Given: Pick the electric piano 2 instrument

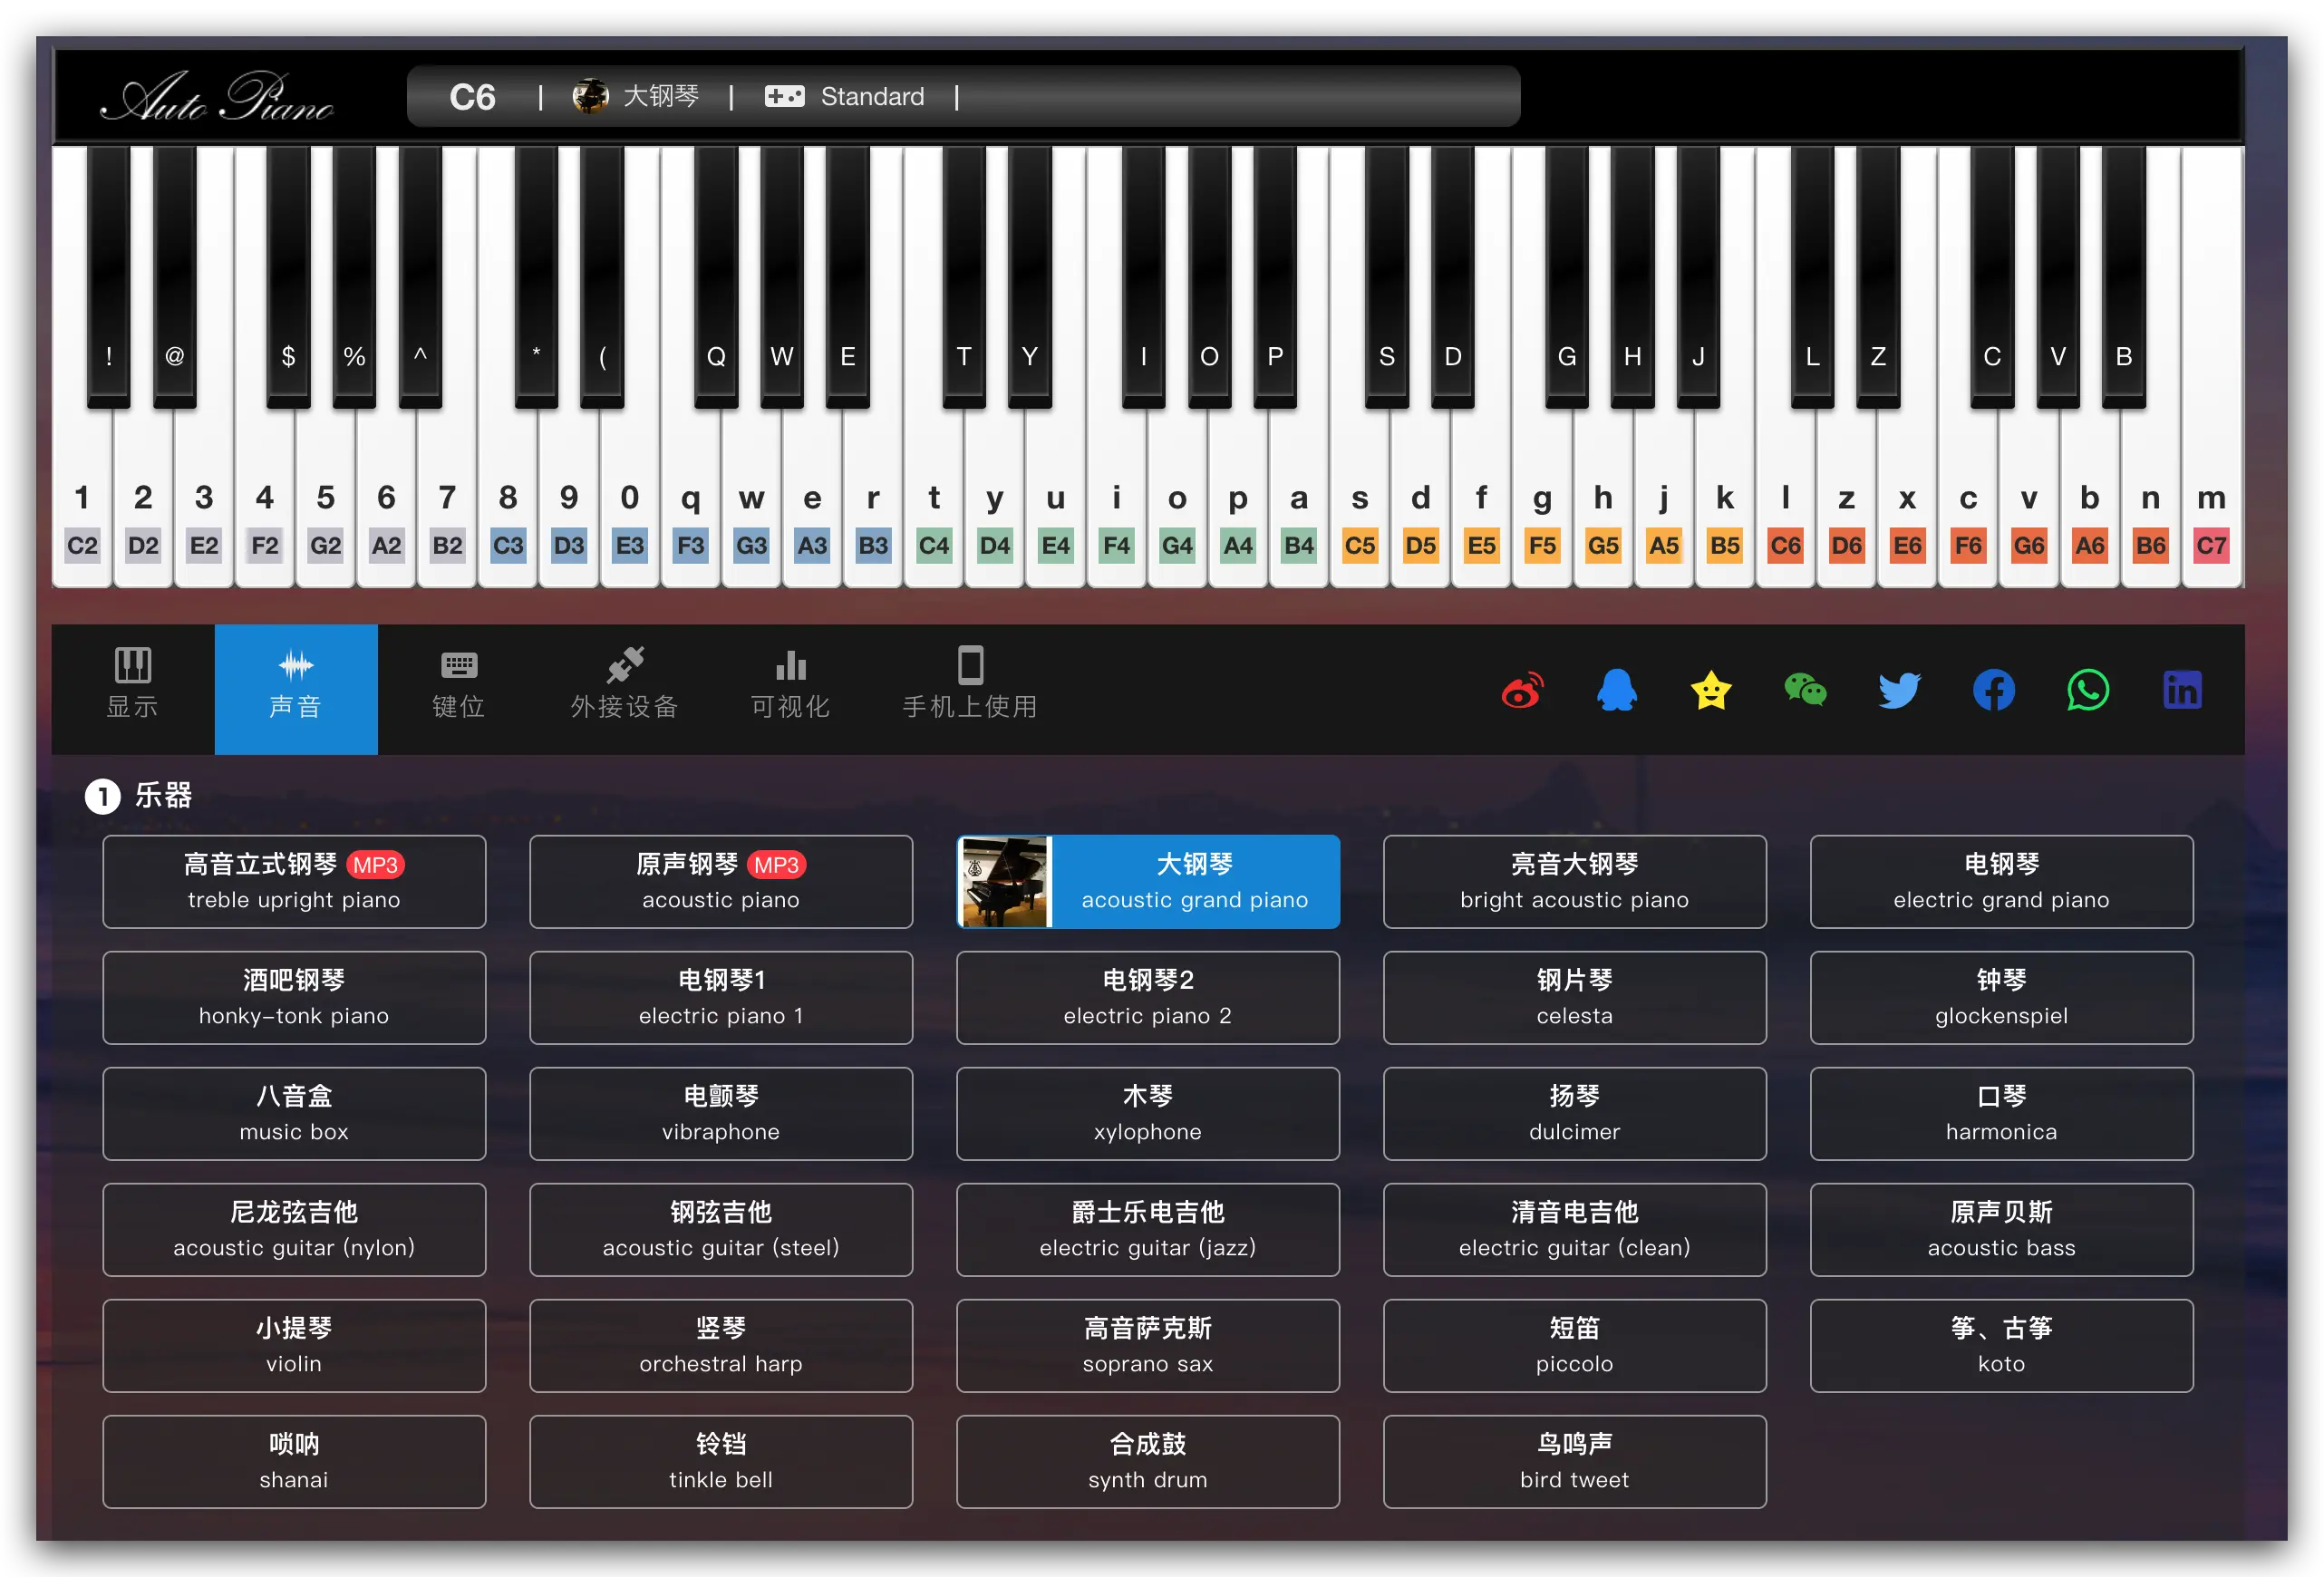Looking at the screenshot, I should [1148, 997].
